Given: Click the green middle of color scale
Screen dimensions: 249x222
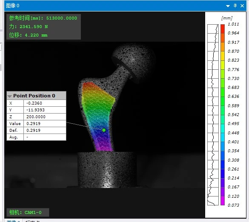Looking at the screenshot, I should [x=223, y=102].
